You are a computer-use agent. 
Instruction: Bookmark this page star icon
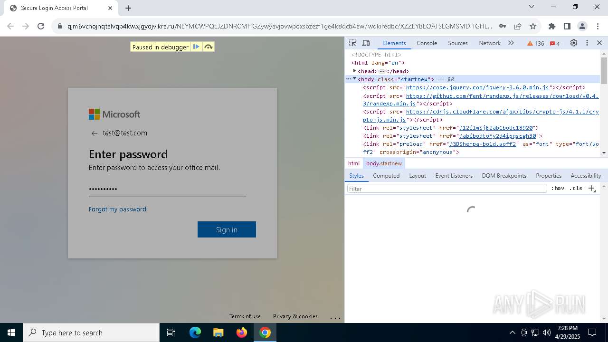[x=533, y=26]
